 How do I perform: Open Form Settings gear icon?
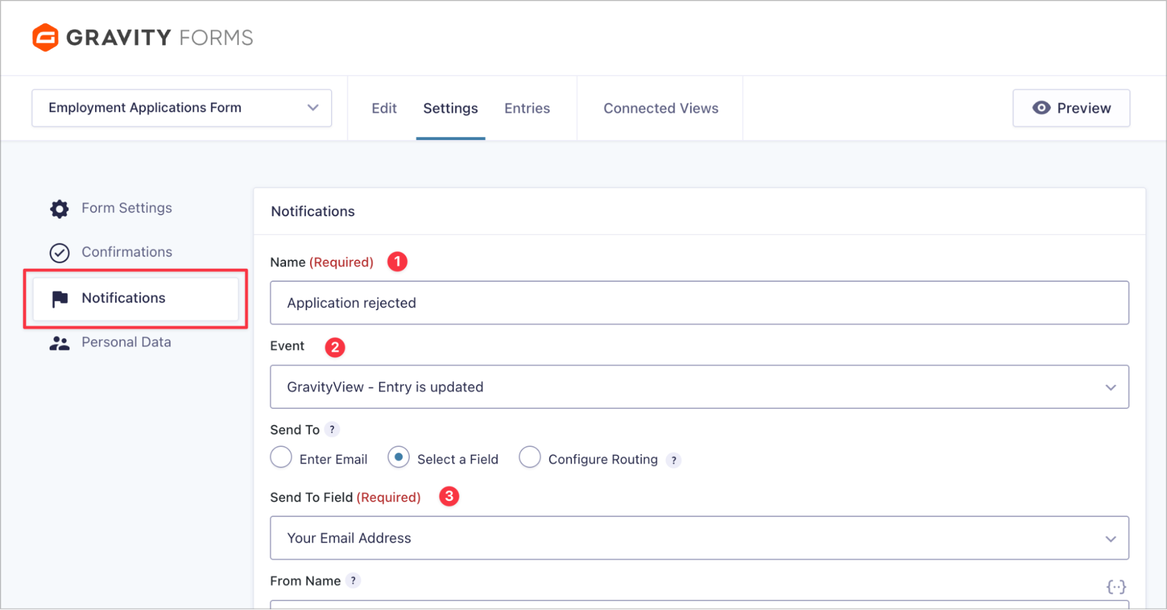pos(60,209)
